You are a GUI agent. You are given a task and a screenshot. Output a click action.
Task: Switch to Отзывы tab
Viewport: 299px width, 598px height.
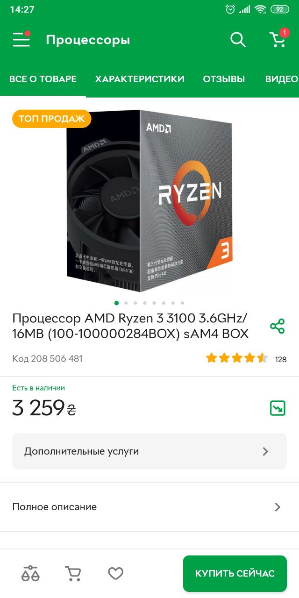click(x=224, y=79)
